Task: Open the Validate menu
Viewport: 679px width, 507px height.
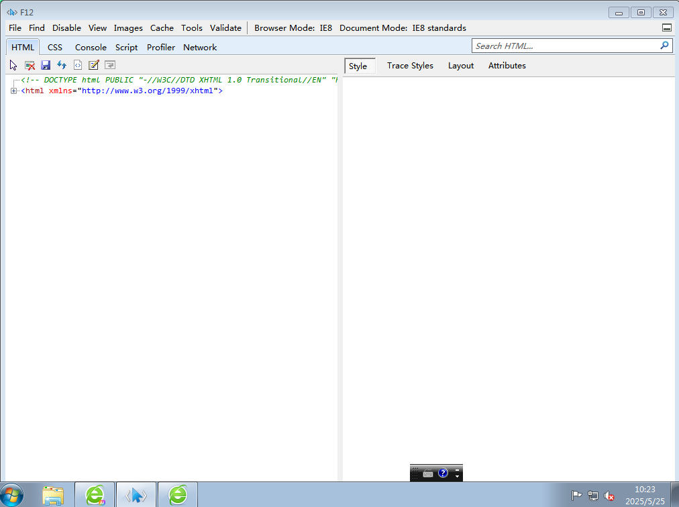Action: click(225, 28)
